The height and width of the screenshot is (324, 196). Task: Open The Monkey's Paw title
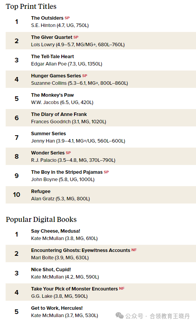(x=52, y=95)
